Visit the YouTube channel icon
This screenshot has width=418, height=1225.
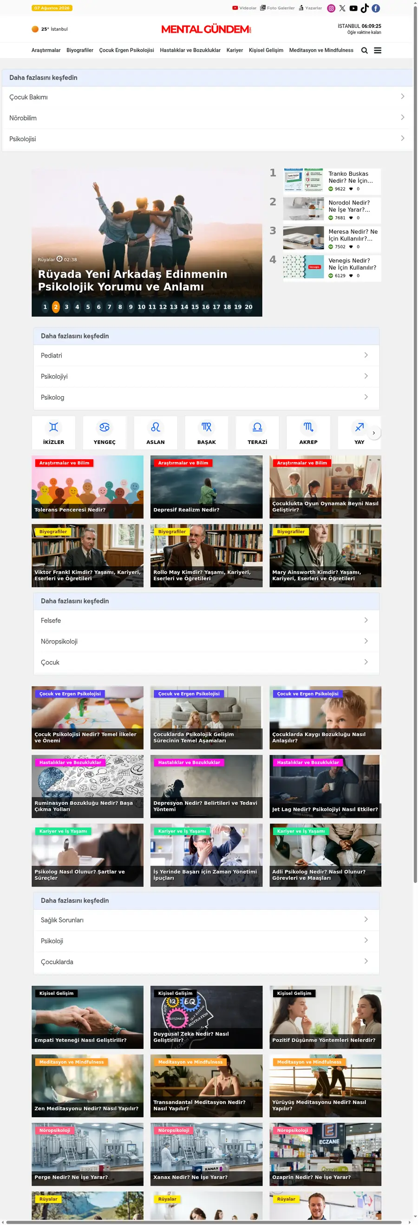[353, 8]
